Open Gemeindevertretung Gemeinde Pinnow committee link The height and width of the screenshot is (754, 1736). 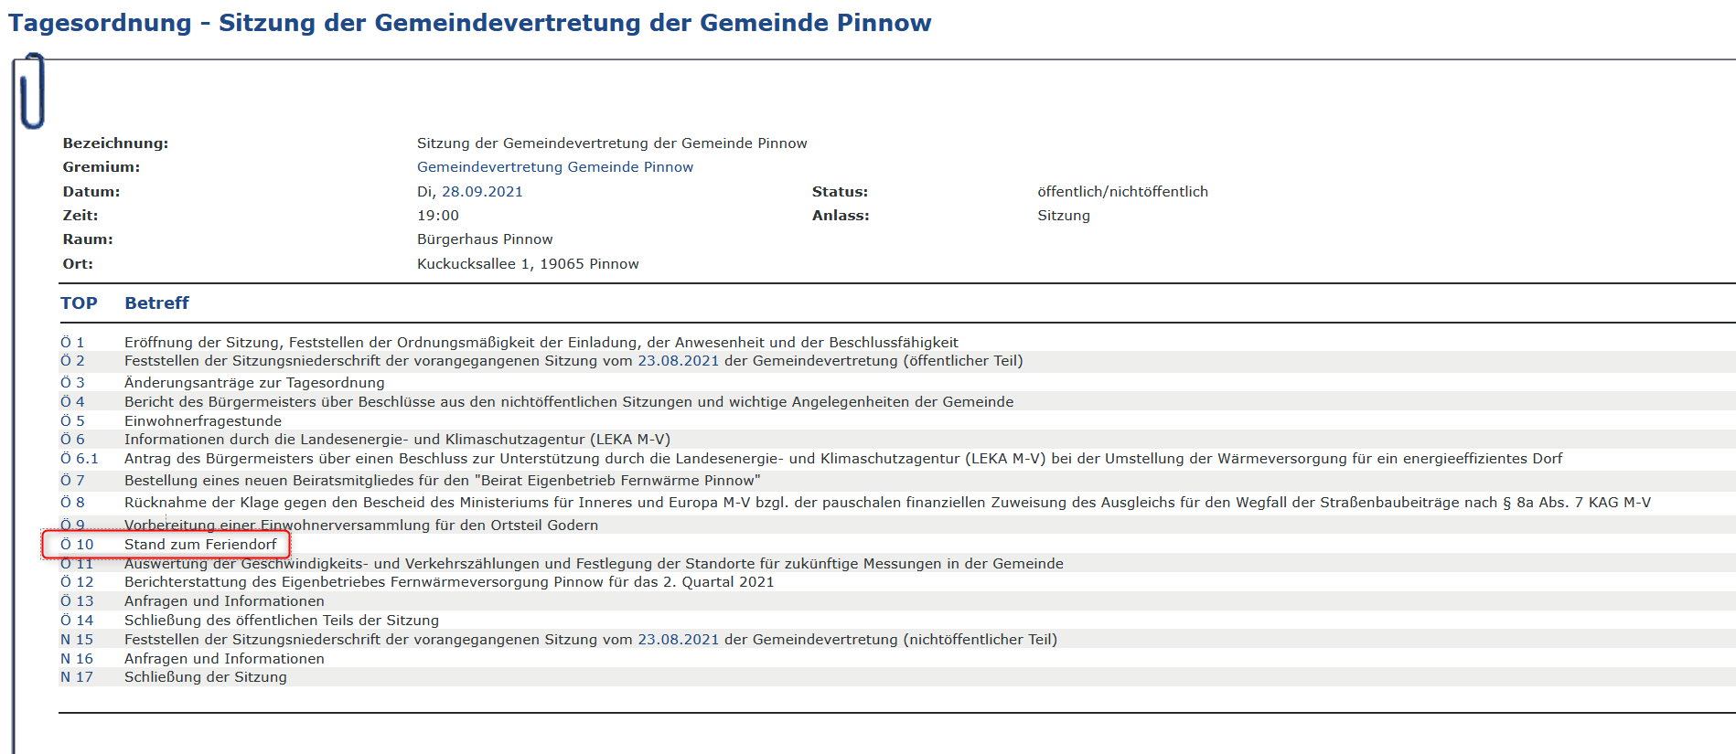(x=554, y=167)
